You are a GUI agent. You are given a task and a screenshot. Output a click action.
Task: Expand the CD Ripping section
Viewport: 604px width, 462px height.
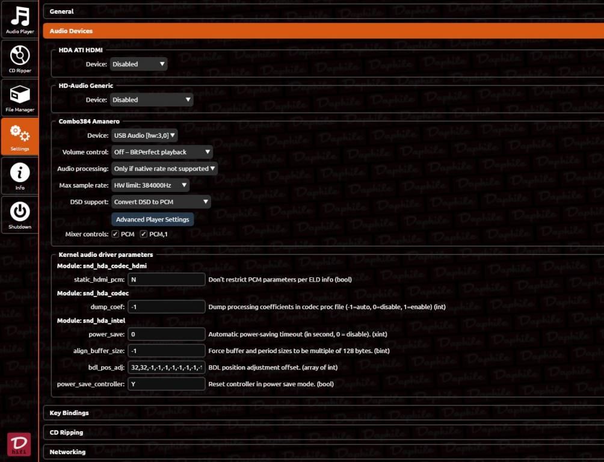click(x=324, y=433)
